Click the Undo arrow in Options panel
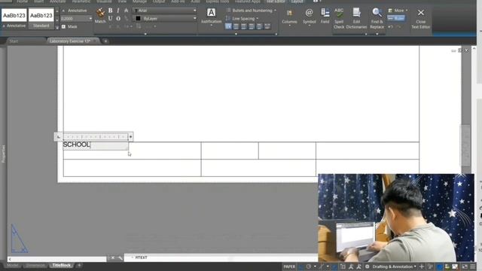482x271 pixels. tap(390, 27)
